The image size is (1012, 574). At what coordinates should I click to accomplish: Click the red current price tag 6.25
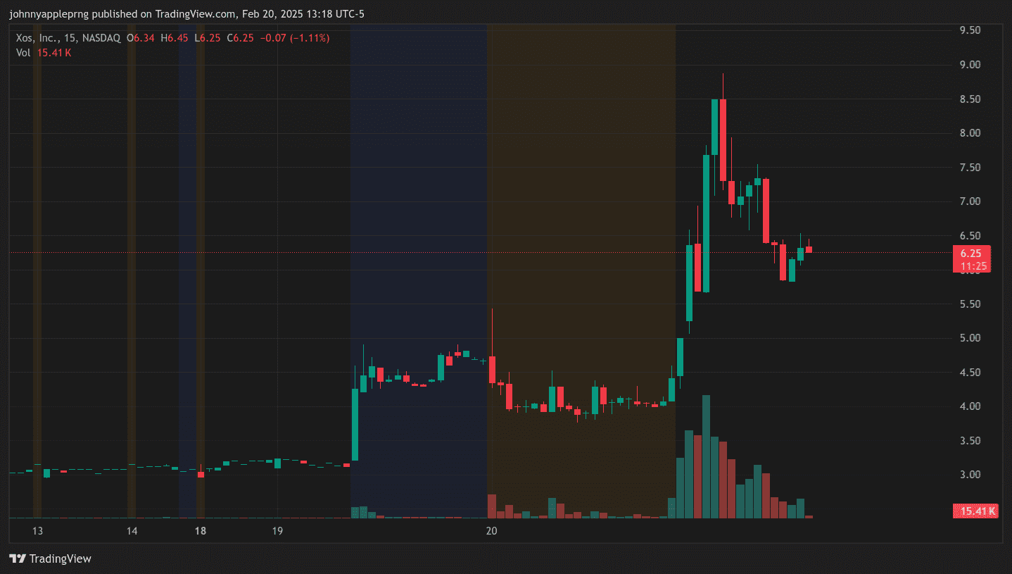point(971,254)
